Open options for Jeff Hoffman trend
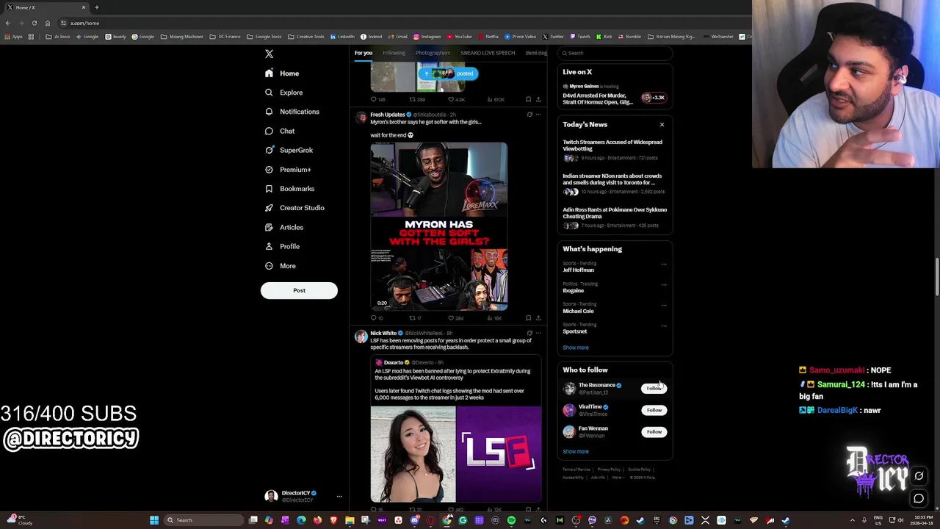940x529 pixels. pyautogui.click(x=664, y=264)
